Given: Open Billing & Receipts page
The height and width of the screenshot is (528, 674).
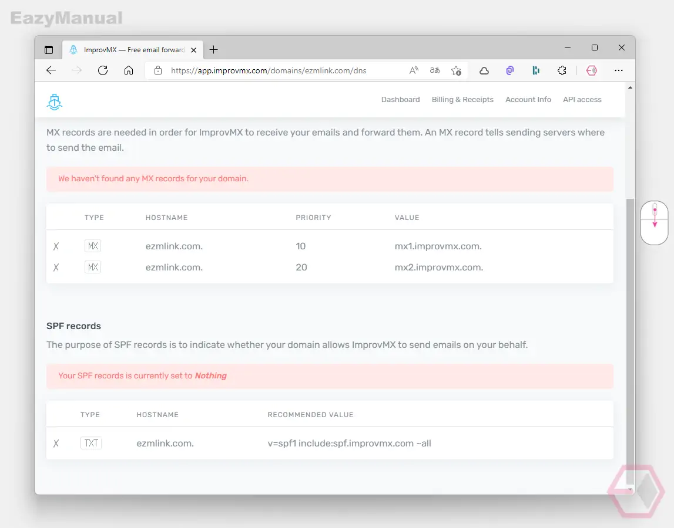Looking at the screenshot, I should 462,100.
